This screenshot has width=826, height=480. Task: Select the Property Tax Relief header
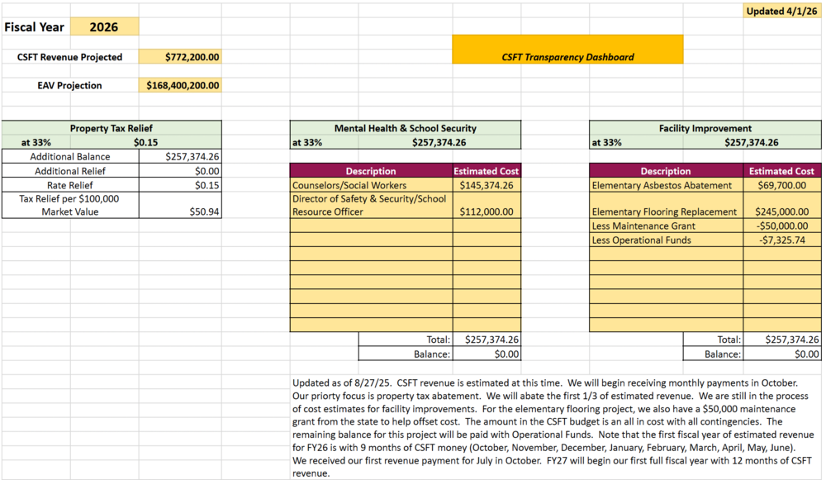tap(111, 128)
